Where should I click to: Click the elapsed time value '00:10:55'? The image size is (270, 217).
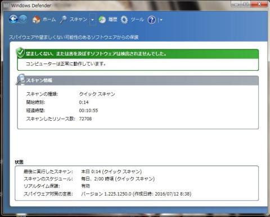click(88, 111)
